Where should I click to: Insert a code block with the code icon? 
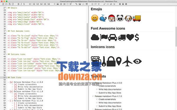click(83, 4)
